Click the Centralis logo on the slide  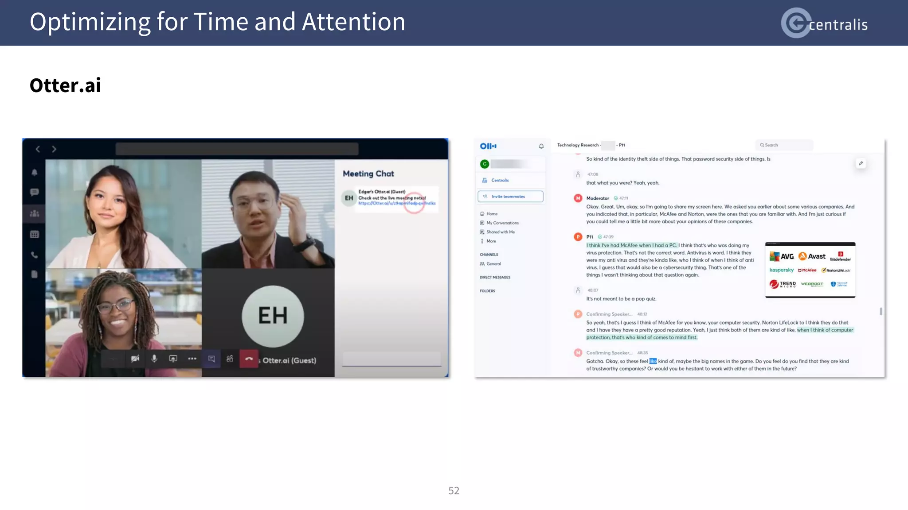tap(824, 23)
